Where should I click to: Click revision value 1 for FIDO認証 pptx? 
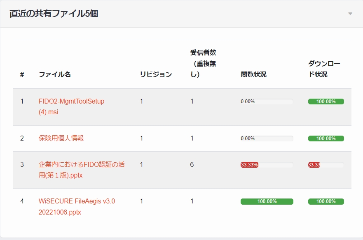point(141,164)
